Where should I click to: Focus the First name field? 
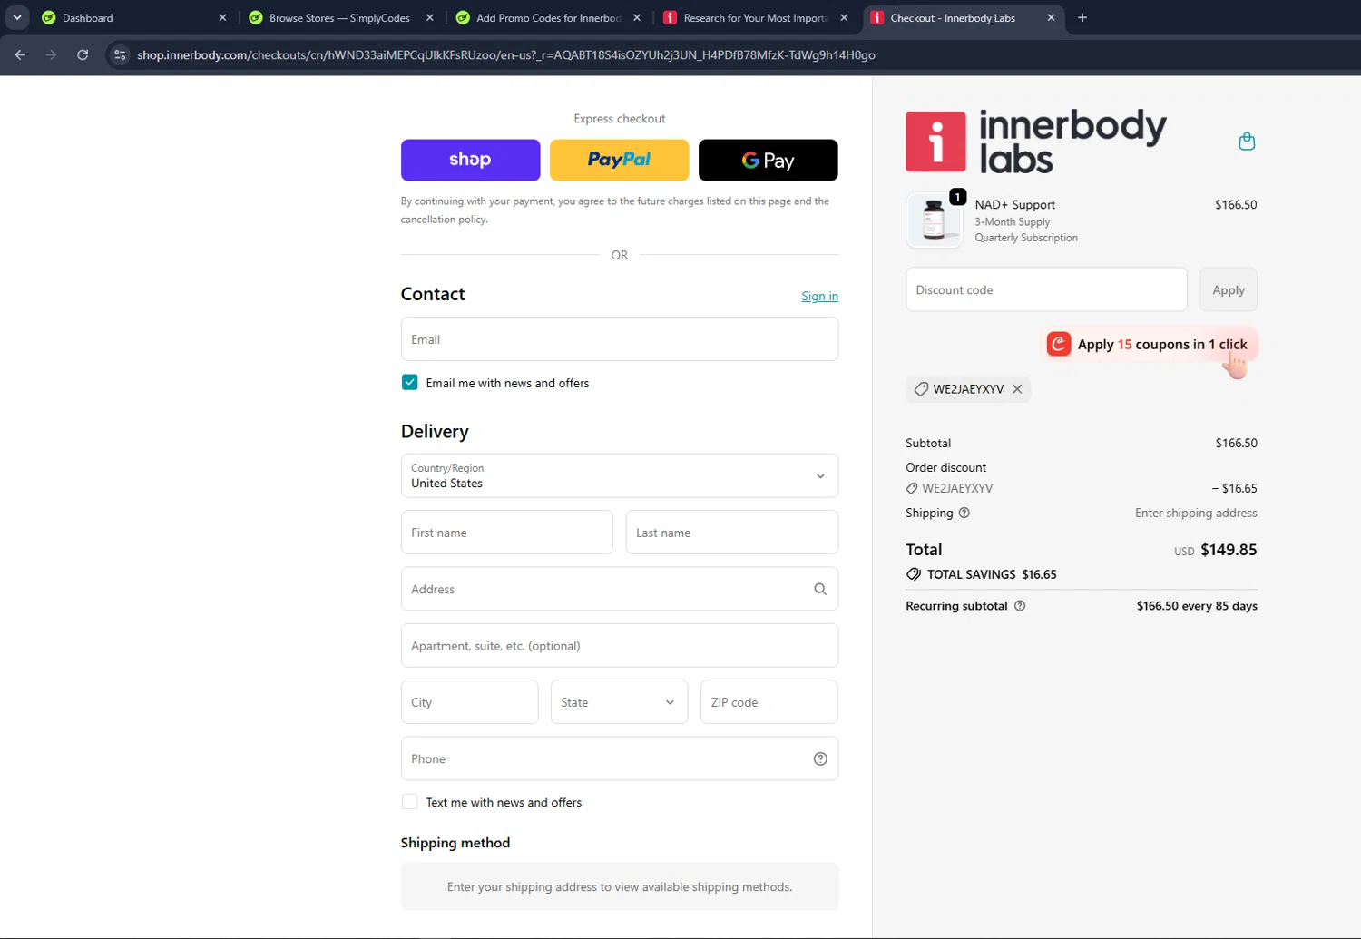pos(507,533)
